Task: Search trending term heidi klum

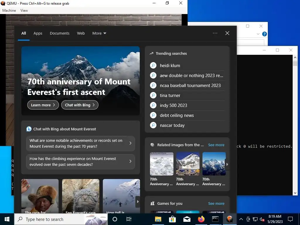Action: tap(170, 65)
